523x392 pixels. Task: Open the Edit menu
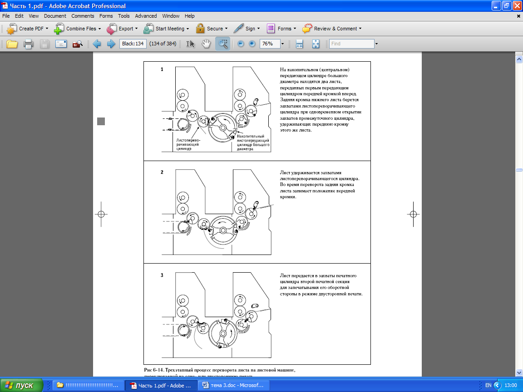(x=19, y=16)
